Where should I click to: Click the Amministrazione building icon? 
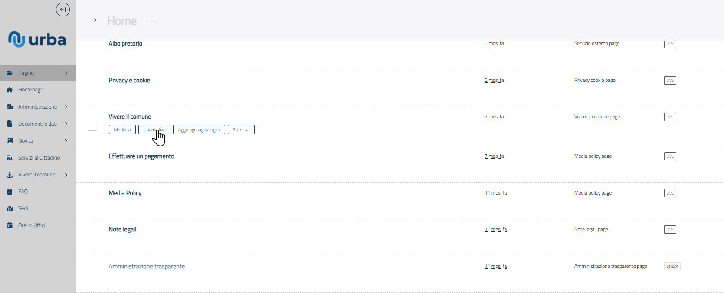10,107
